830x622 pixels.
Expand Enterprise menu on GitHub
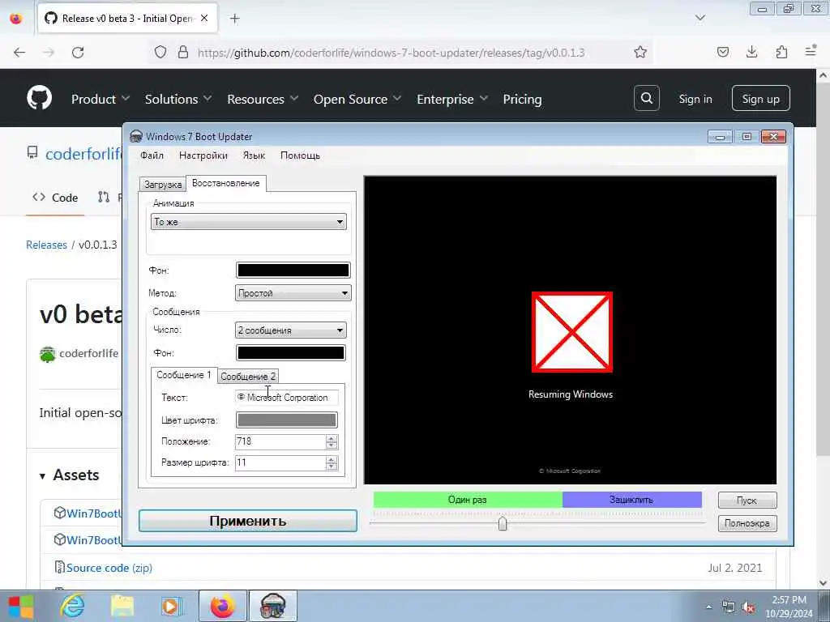pos(452,99)
